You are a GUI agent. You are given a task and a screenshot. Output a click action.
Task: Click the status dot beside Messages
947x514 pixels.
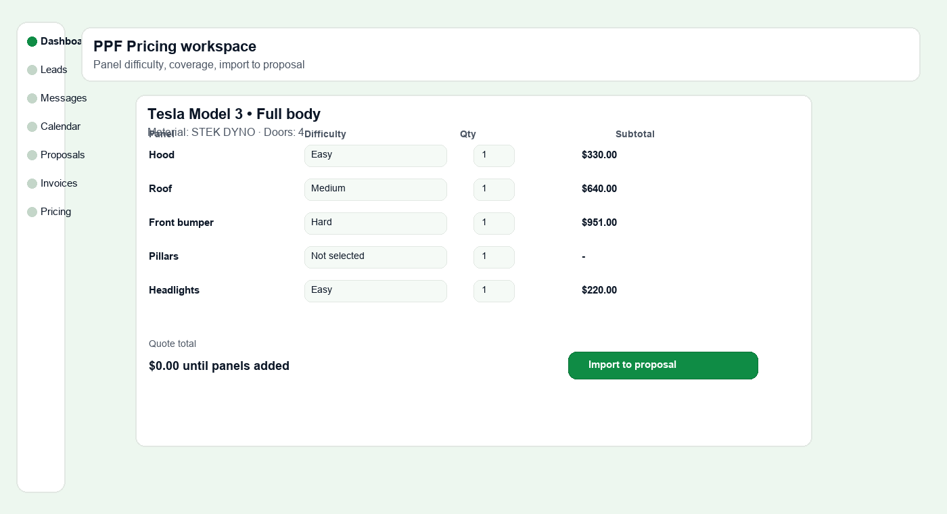point(32,98)
